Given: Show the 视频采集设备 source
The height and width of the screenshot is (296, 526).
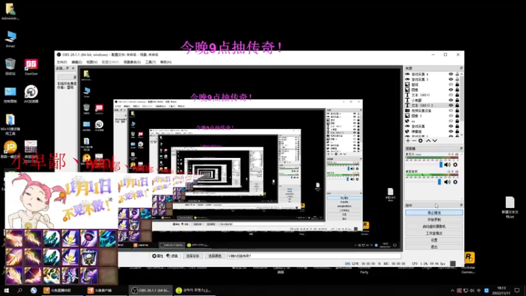Looking at the screenshot, I should (x=451, y=111).
